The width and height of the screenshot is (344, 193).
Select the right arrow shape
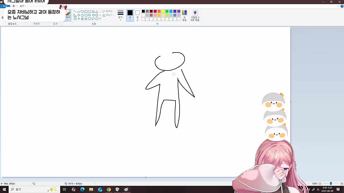[89, 15]
